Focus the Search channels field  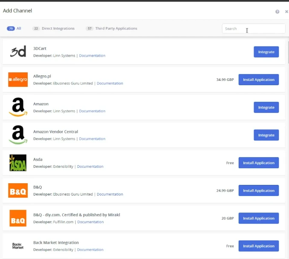(254, 29)
